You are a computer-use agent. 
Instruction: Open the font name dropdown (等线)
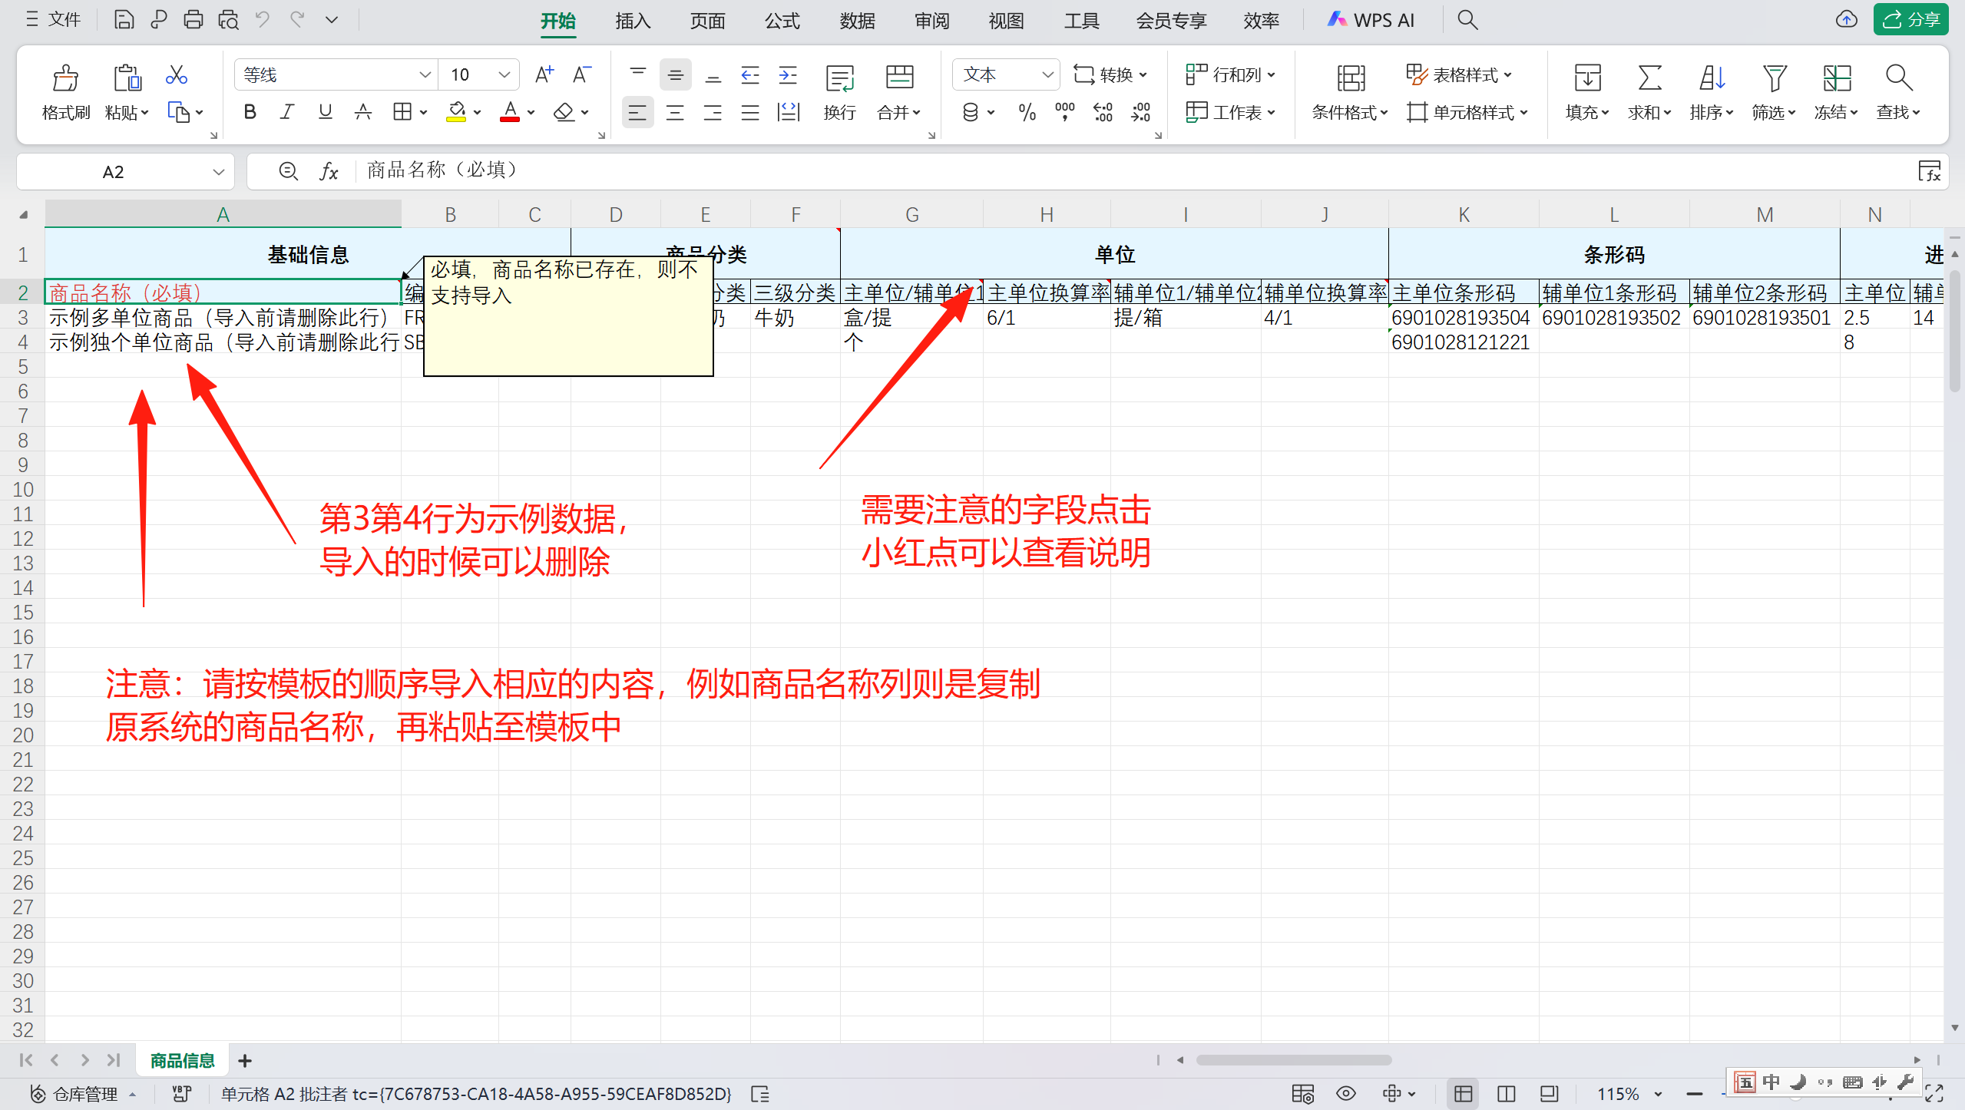point(424,74)
